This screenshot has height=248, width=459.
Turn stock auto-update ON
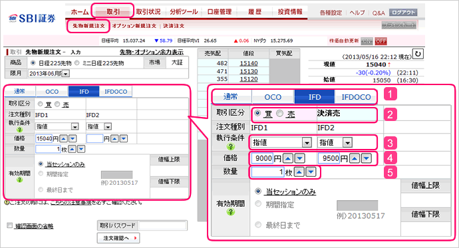367,41
